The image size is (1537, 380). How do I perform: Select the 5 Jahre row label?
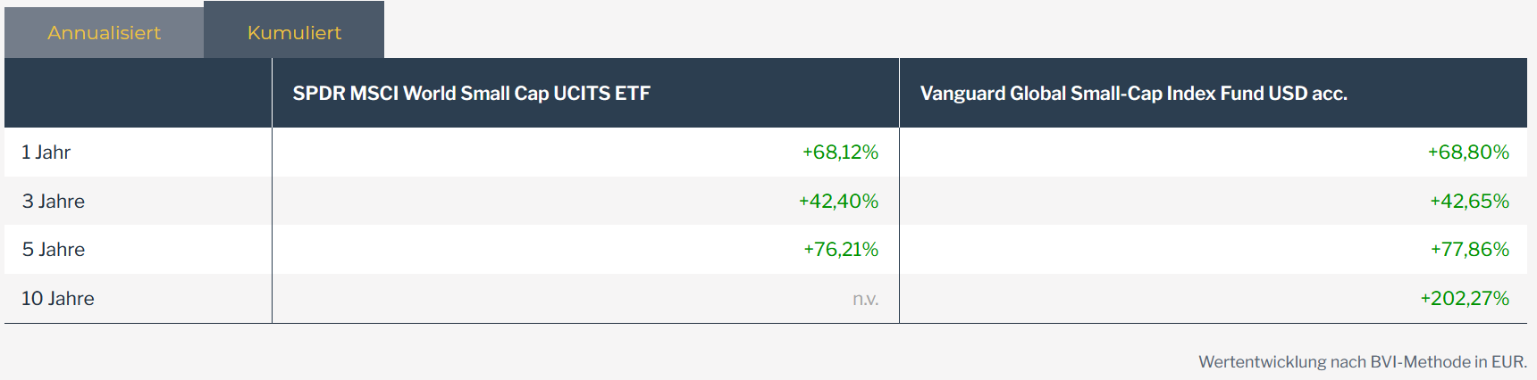click(54, 250)
